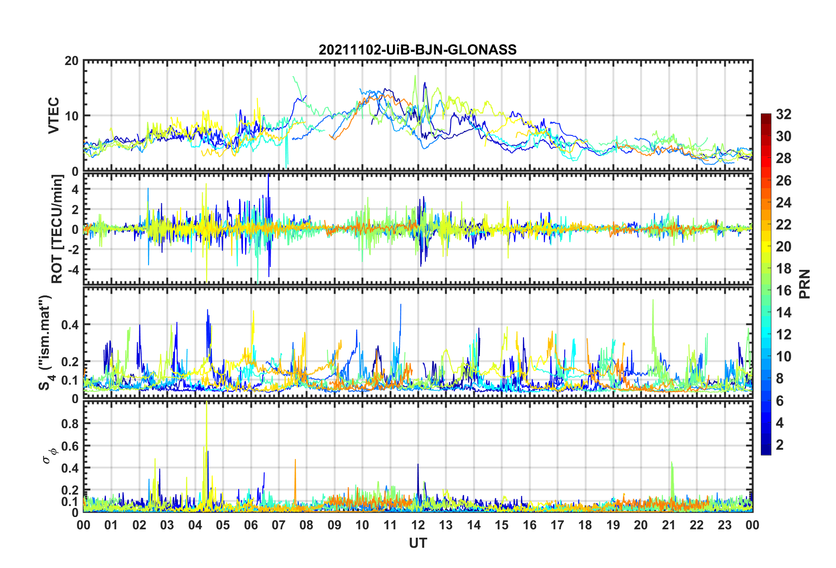Click the 24 tick on the PRN colorbar
This screenshot has width=836, height=568.
coord(784,203)
